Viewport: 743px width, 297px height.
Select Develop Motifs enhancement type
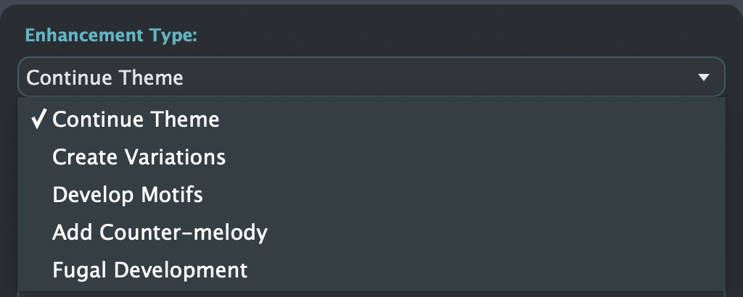click(x=371, y=195)
